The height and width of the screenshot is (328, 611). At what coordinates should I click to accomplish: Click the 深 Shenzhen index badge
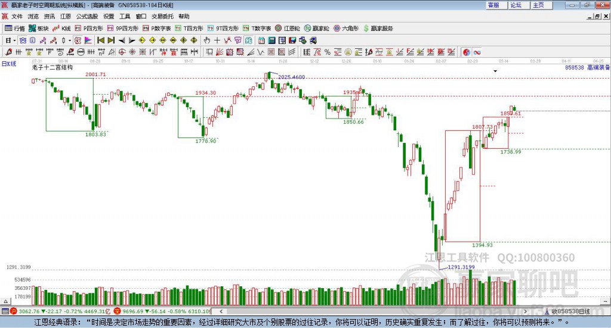pos(117,311)
